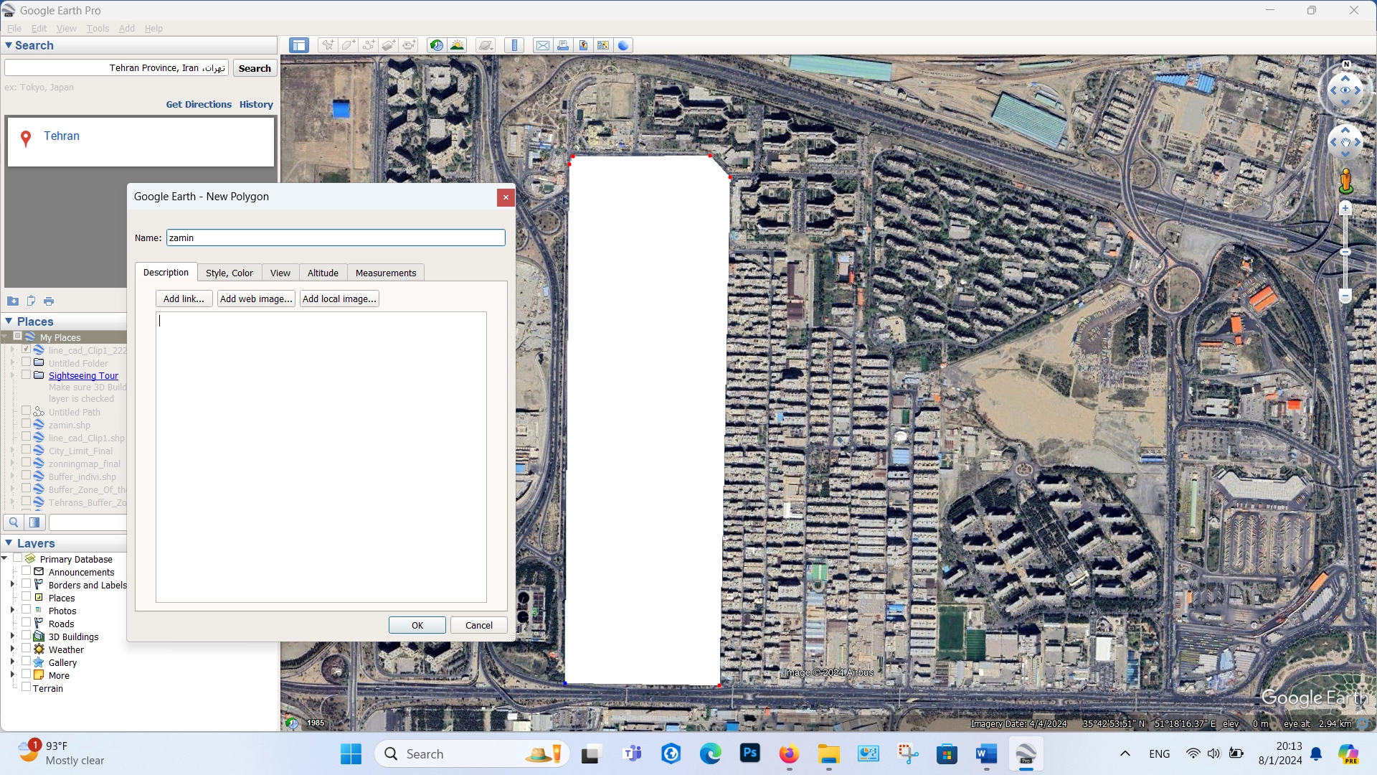Expand the Gallery layer node

(x=12, y=662)
